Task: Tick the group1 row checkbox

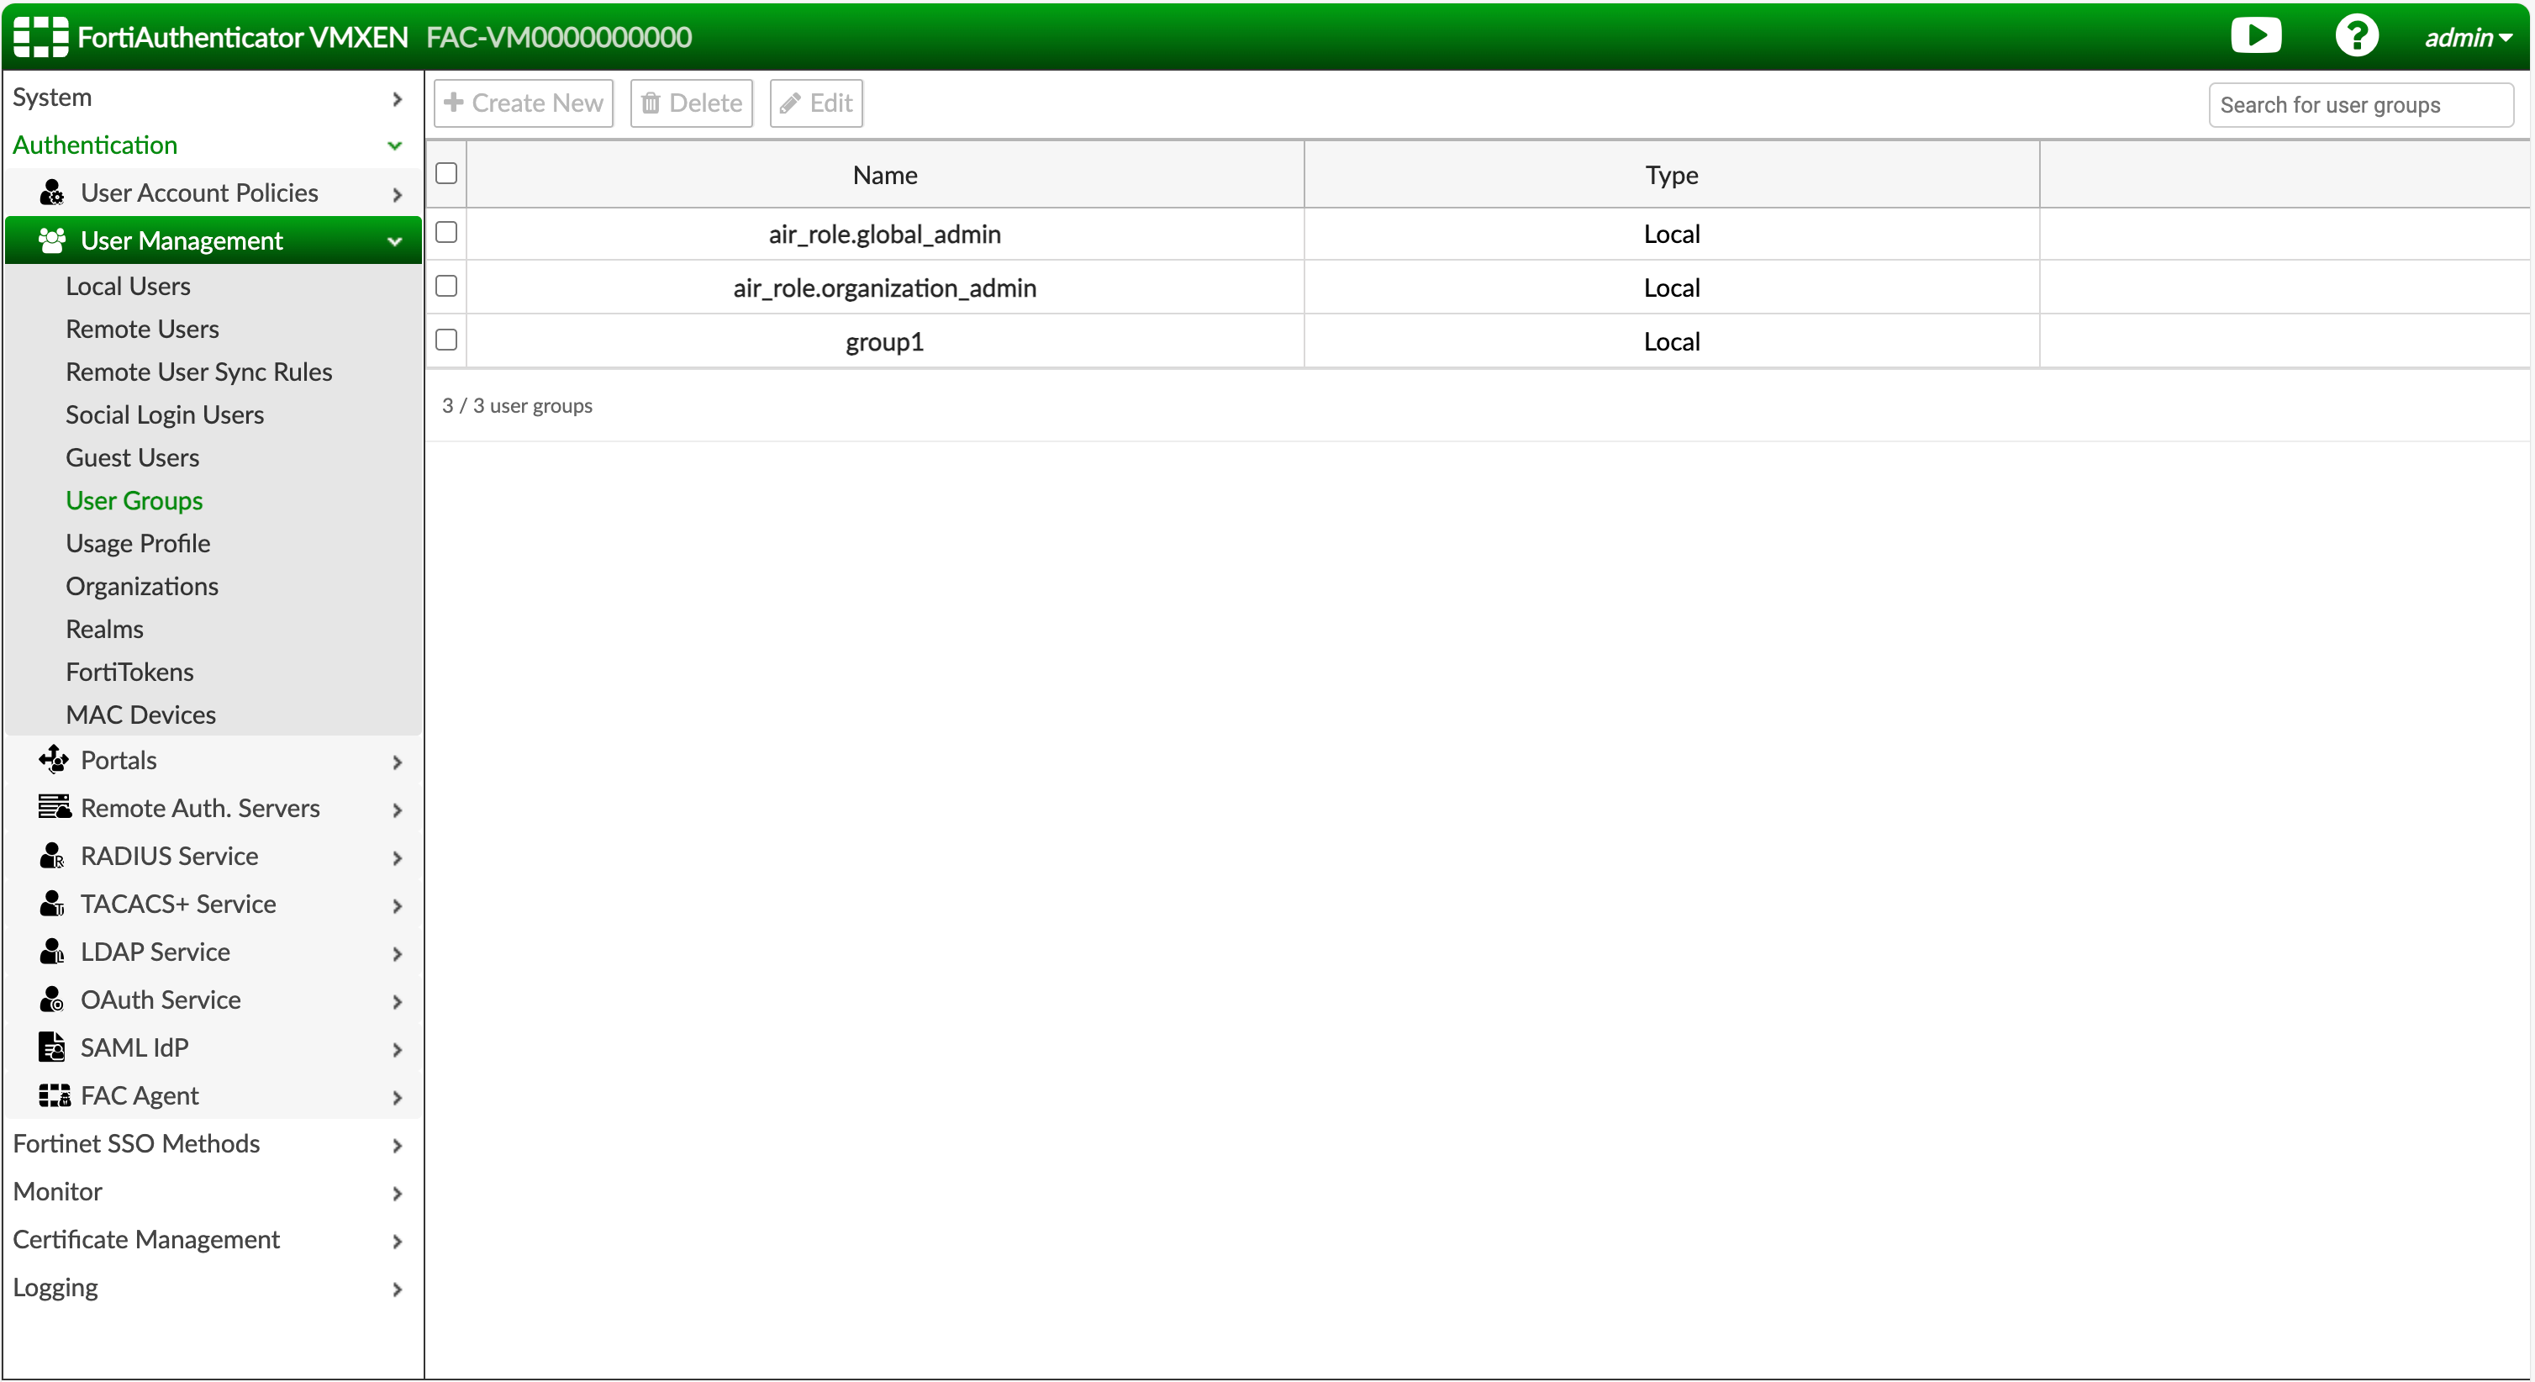Action: 445,340
